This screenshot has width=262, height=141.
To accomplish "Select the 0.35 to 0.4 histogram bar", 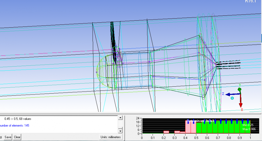I will pos(183,132).
